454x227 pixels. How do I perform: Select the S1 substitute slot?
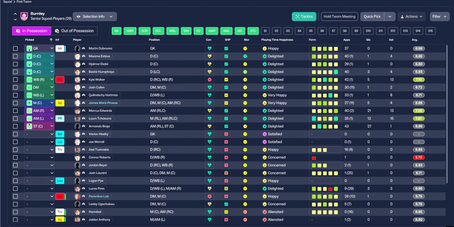click(x=265, y=31)
